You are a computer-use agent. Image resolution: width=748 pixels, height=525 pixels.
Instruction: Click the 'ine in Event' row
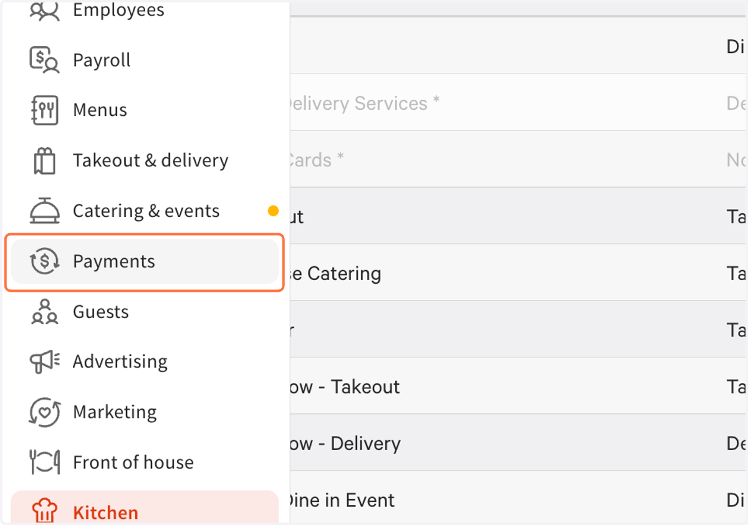coord(519,498)
